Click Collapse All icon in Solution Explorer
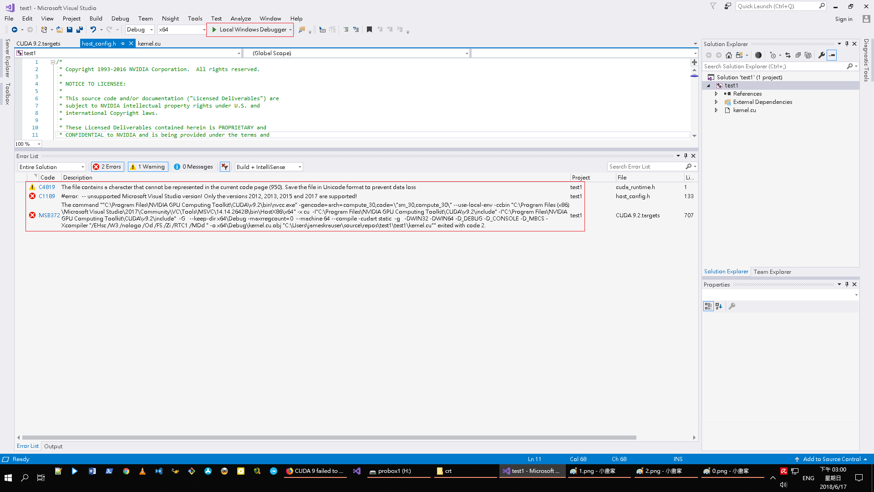 pos(798,55)
